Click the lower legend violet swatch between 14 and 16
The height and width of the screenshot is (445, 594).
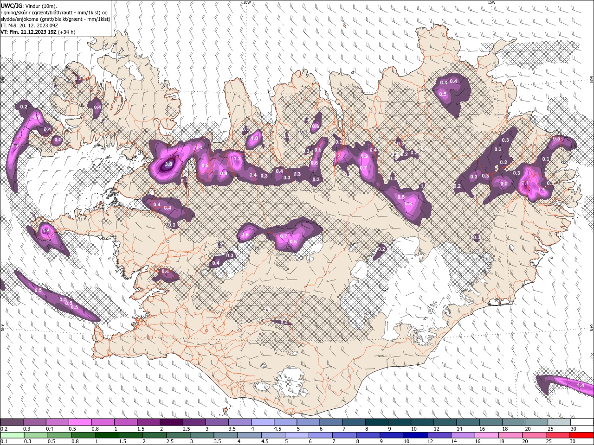coord(462,435)
